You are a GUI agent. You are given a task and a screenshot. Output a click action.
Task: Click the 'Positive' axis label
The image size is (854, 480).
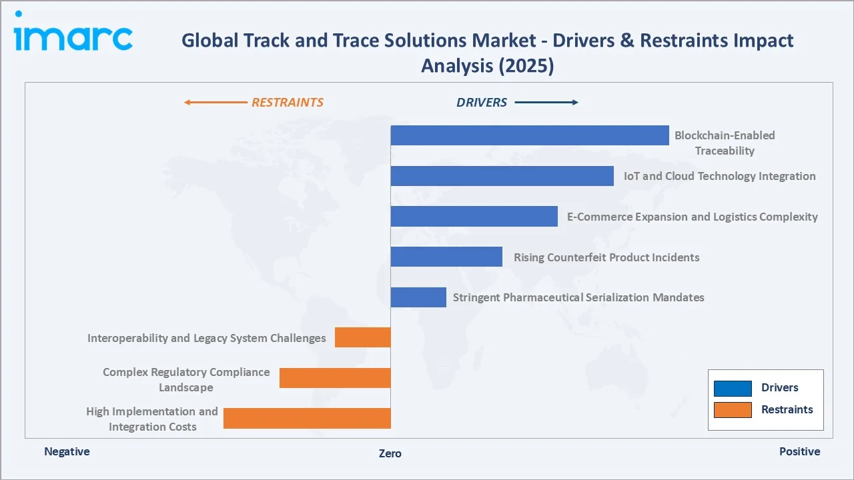[800, 451]
